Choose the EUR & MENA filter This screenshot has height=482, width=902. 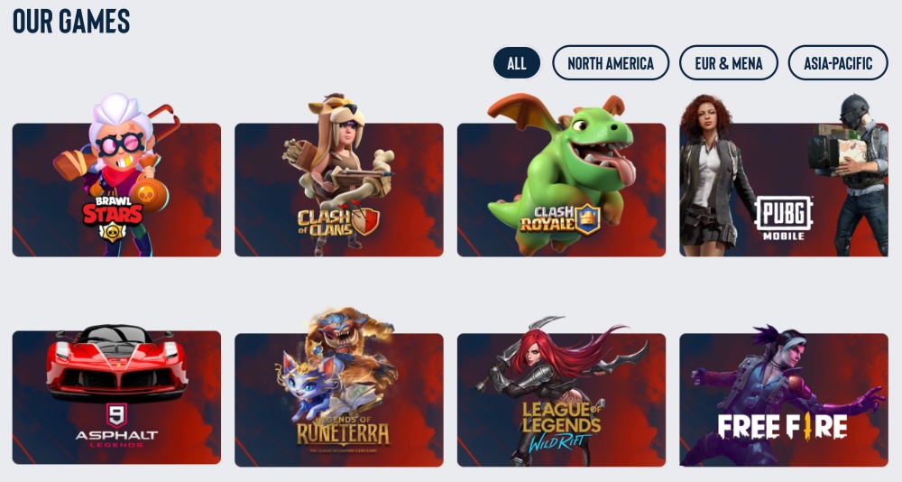pos(728,63)
